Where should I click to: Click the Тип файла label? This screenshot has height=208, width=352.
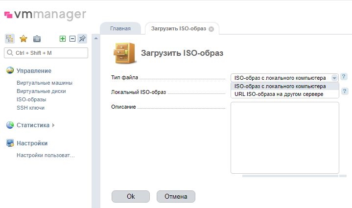124,77
